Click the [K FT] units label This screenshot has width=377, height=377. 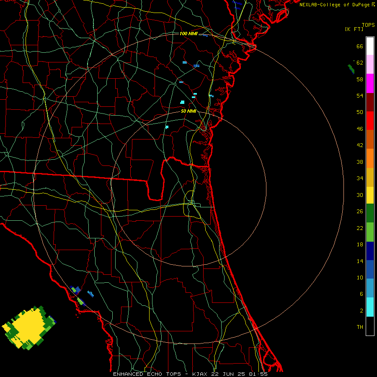click(354, 29)
